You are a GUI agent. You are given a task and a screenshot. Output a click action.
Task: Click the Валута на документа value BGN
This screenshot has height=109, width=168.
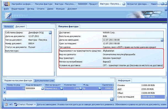(105, 36)
